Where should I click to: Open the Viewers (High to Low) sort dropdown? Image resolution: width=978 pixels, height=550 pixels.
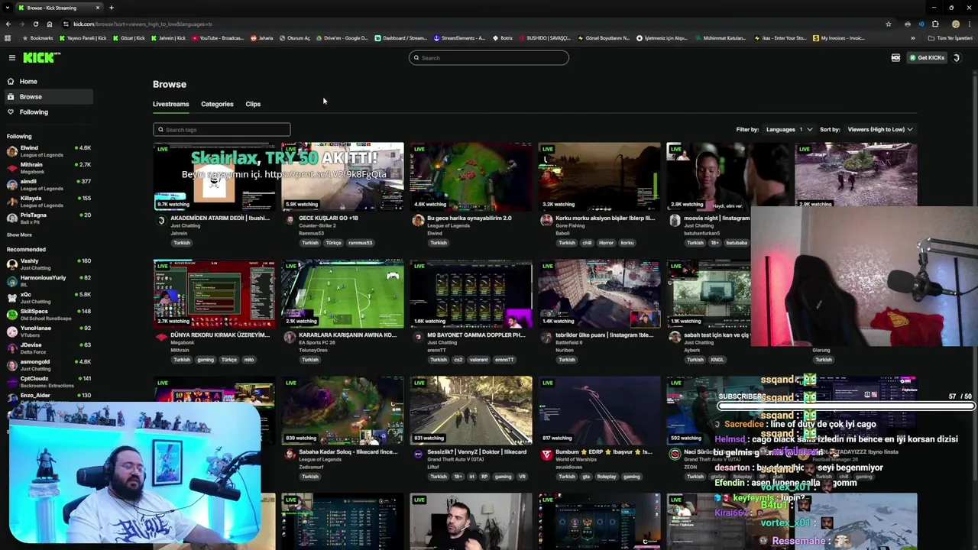[880, 129]
